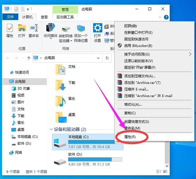Choose Restore previous versions (还原以前的版本) menu item

[x=154, y=61]
